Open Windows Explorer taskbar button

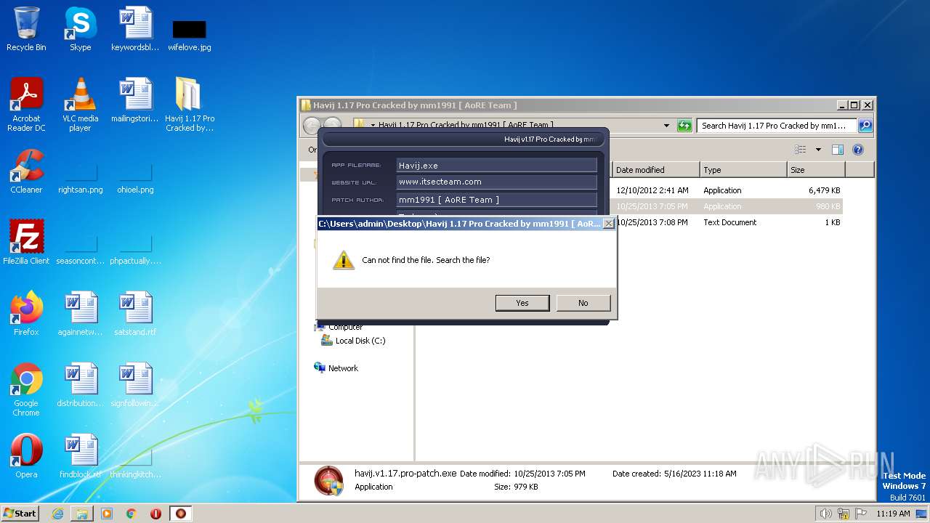coord(82,514)
